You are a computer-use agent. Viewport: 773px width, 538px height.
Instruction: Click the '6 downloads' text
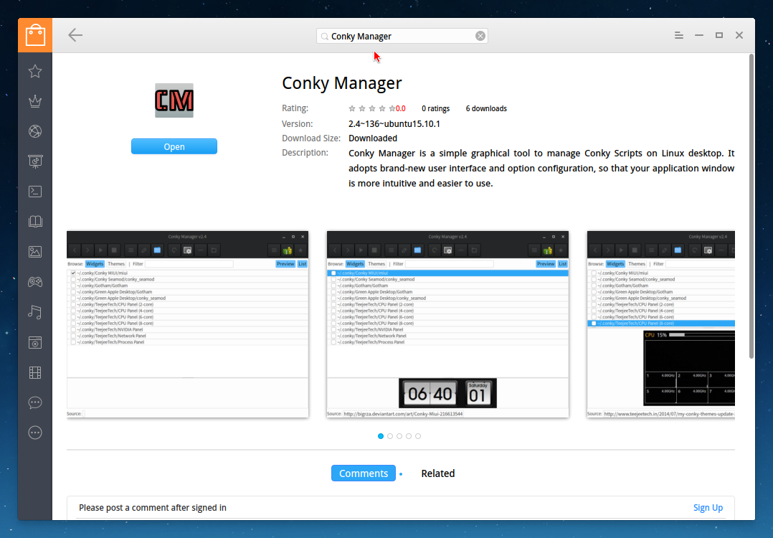click(x=486, y=108)
